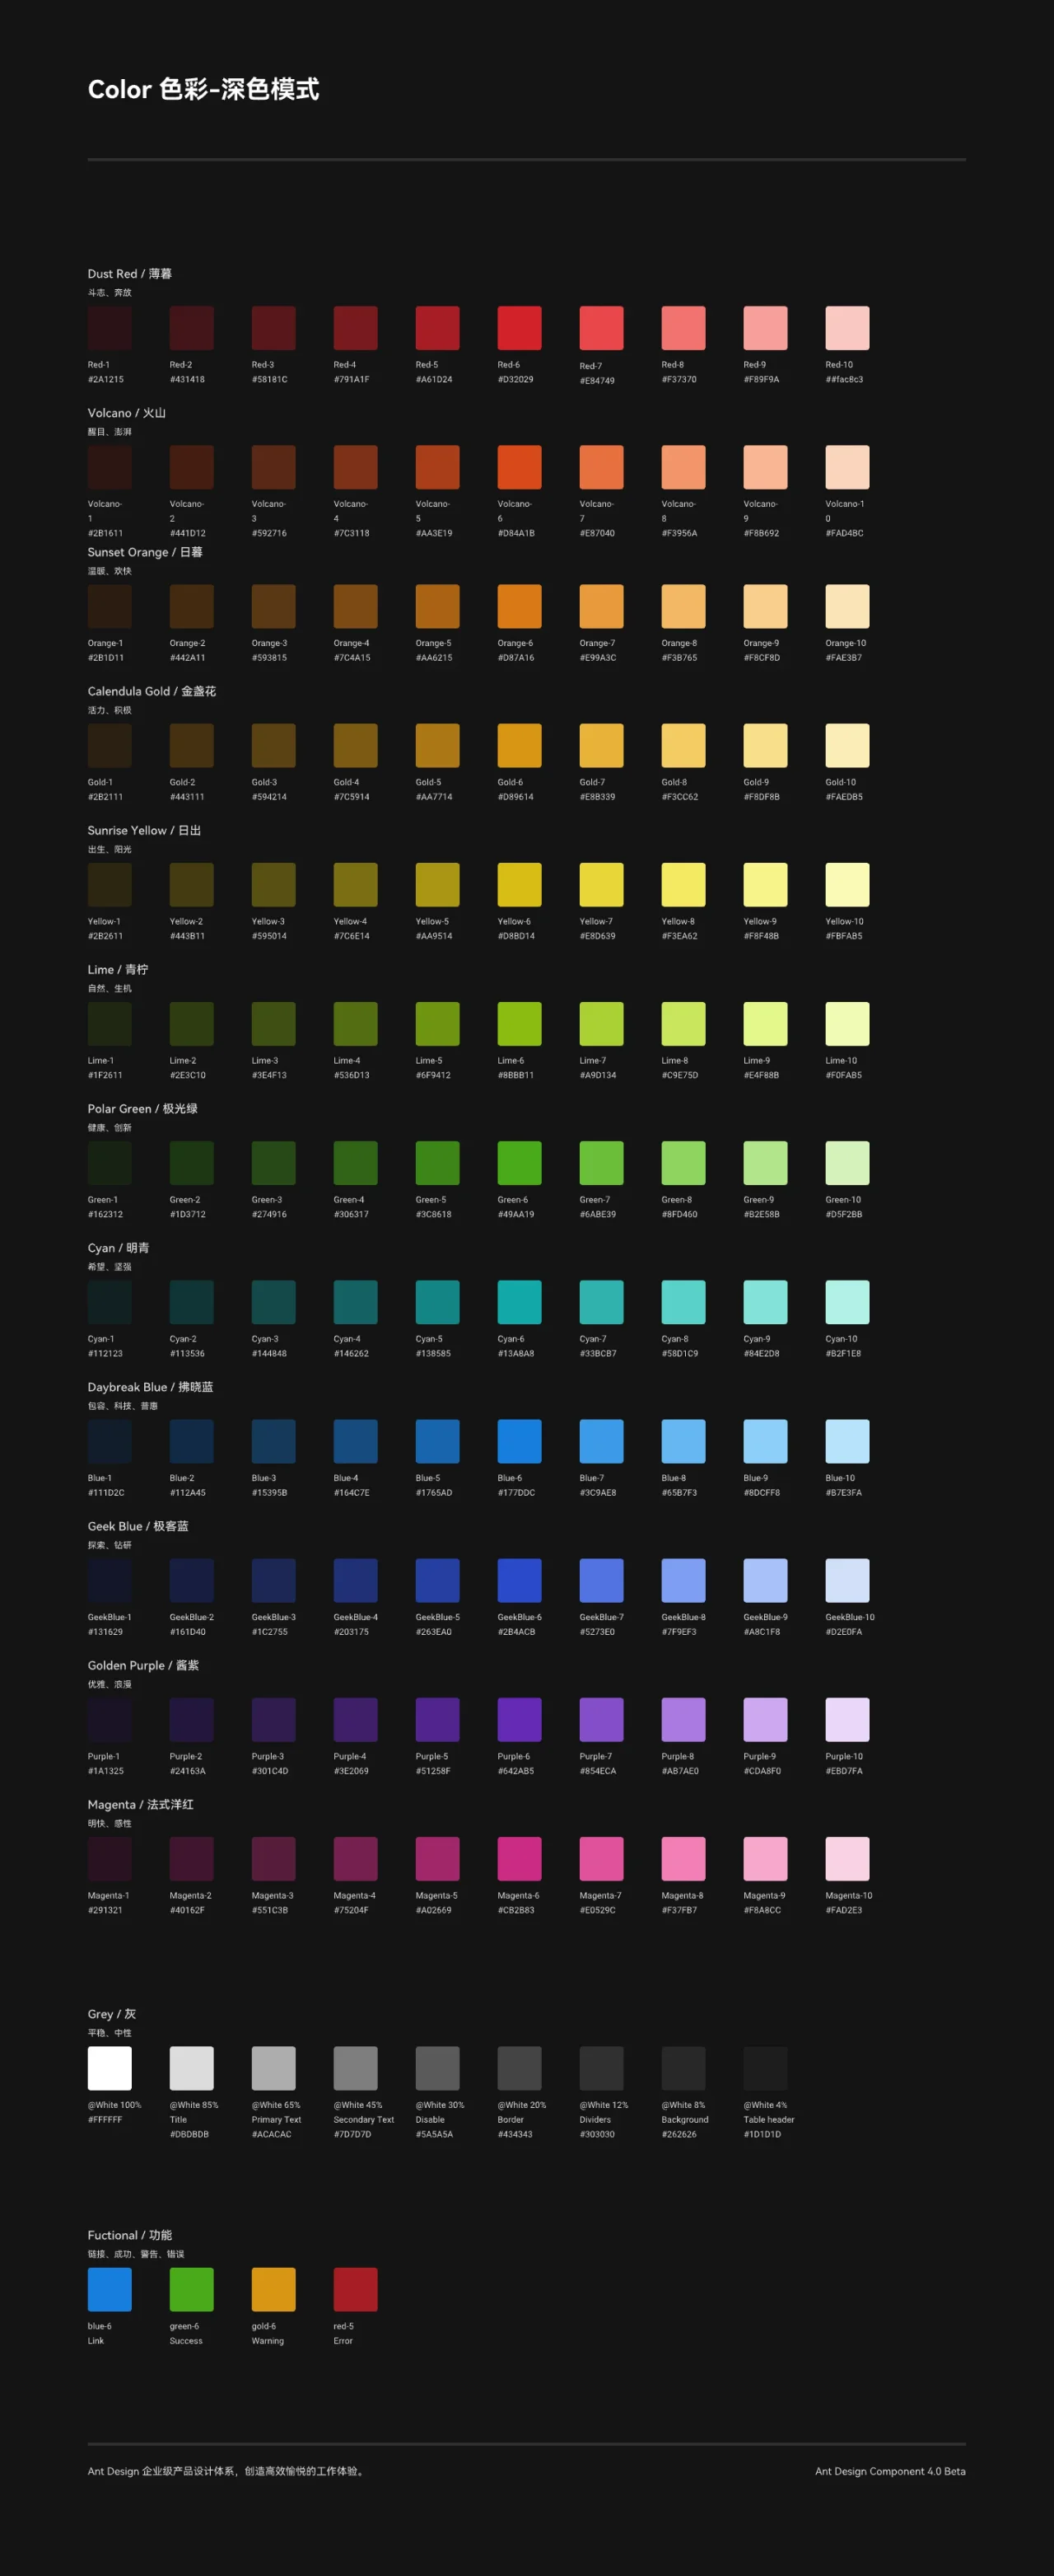Screen dimensions: 1054x2576
Task: Click the 'Dust Red / 薄暮' heading
Action: (x=130, y=273)
